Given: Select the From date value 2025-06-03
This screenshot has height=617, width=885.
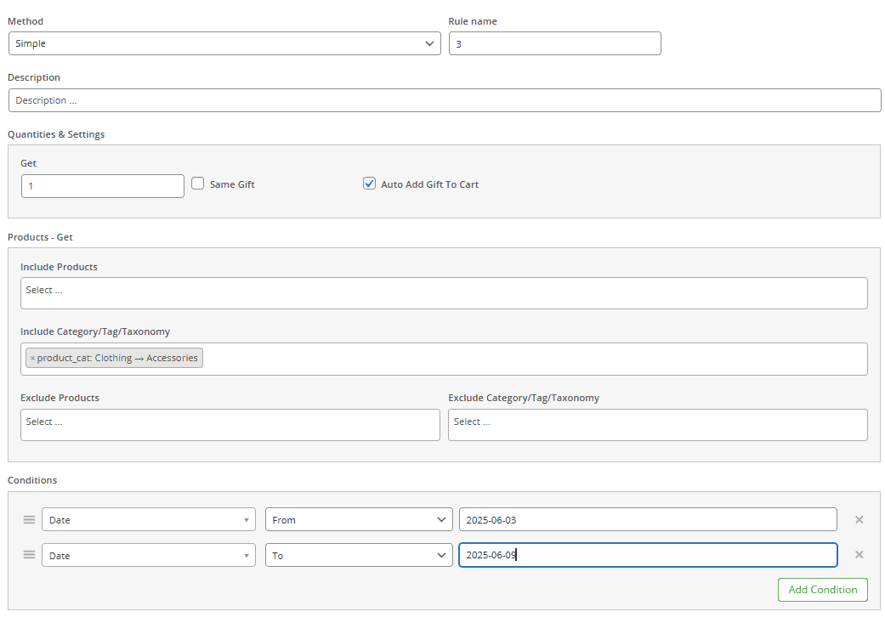Looking at the screenshot, I should [x=647, y=519].
